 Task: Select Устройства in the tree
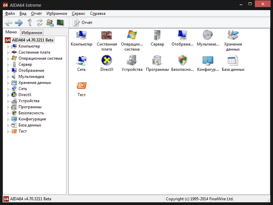tap(29, 101)
